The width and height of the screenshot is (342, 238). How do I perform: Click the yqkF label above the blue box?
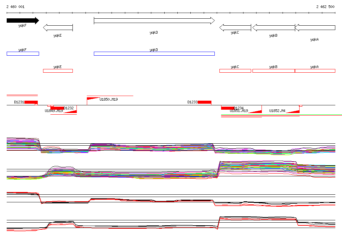22,50
